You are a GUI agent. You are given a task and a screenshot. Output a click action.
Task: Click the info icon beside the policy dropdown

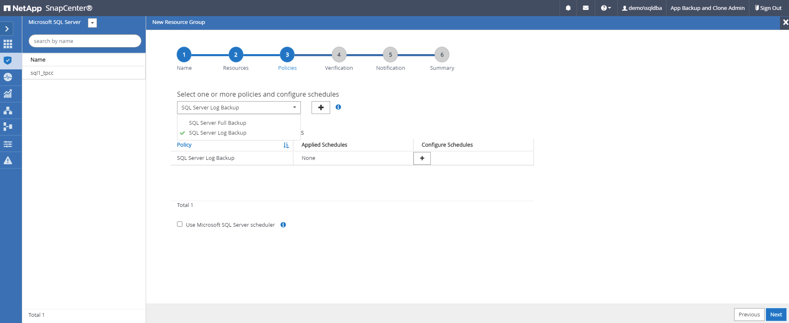(338, 107)
